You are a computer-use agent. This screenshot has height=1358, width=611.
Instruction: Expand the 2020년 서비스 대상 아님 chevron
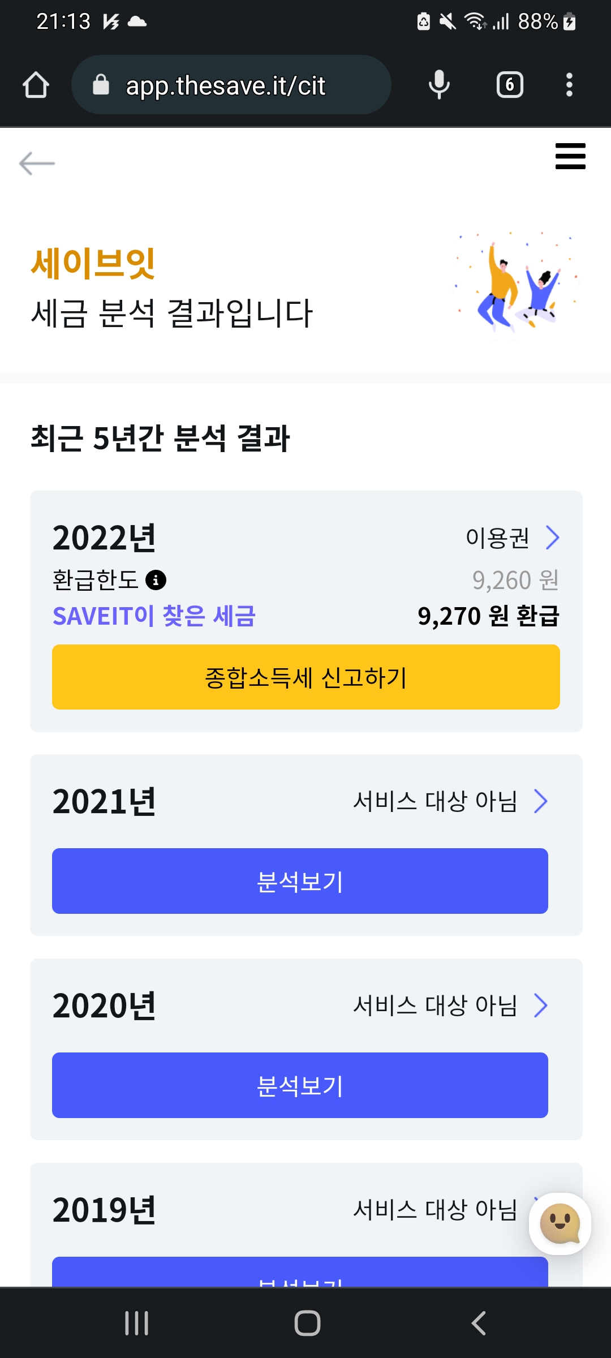tap(541, 1005)
